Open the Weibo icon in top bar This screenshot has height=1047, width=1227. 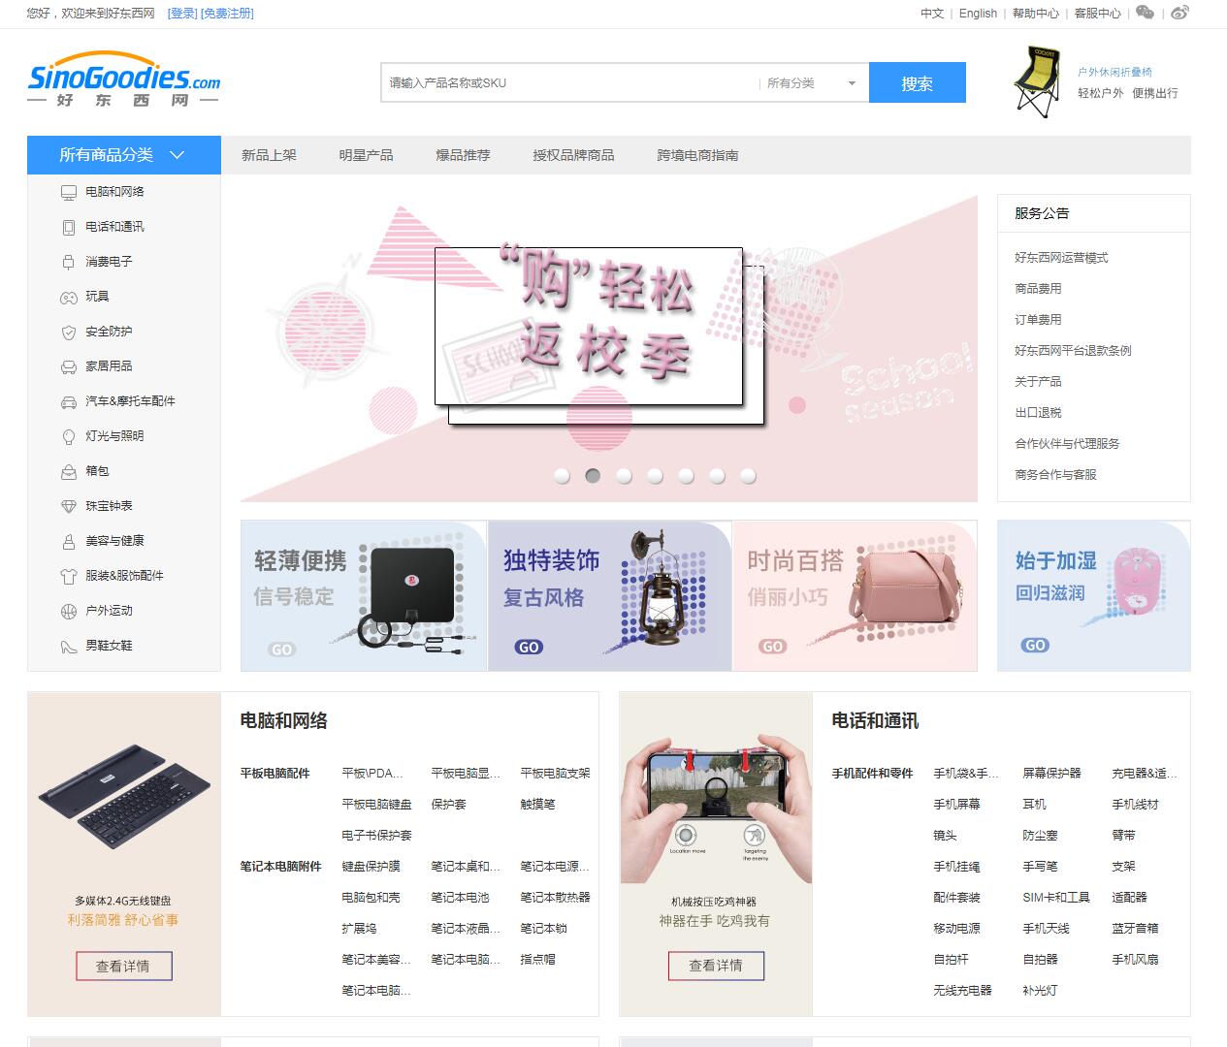pos(1179,13)
